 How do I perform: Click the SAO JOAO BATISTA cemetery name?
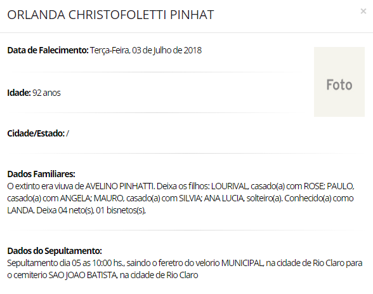(x=82, y=275)
